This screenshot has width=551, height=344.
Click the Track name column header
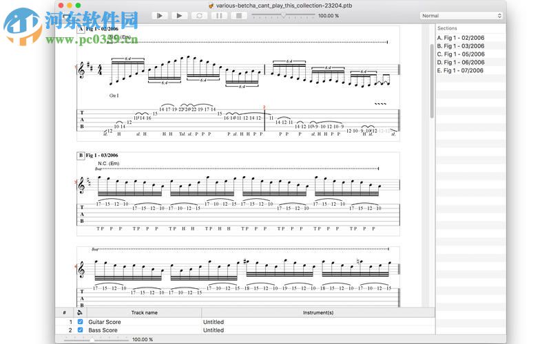point(144,312)
